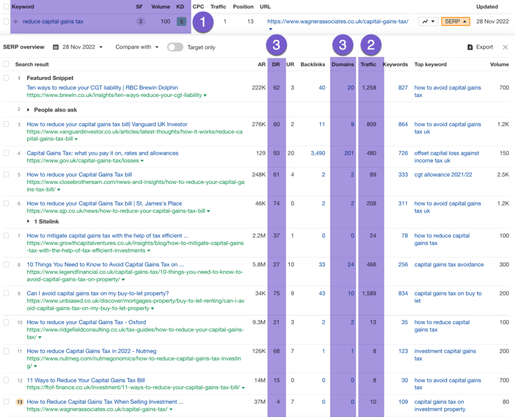Select all results with the Search result header checkbox
515x417 pixels.
6,64
